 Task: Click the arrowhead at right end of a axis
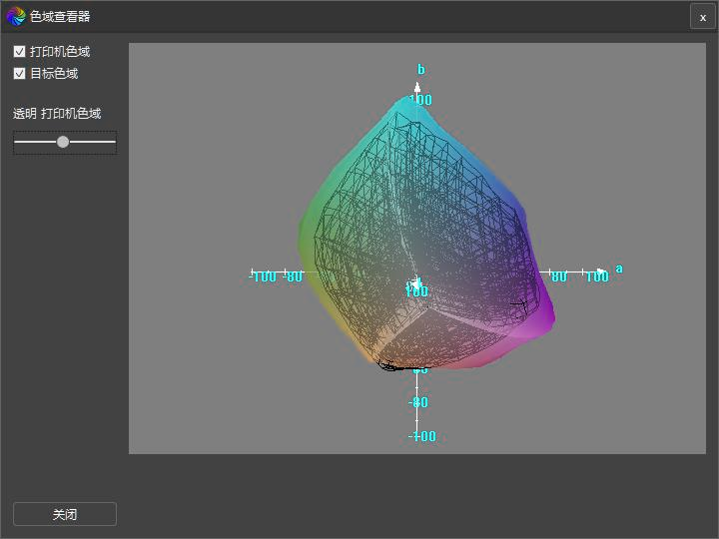tap(601, 271)
